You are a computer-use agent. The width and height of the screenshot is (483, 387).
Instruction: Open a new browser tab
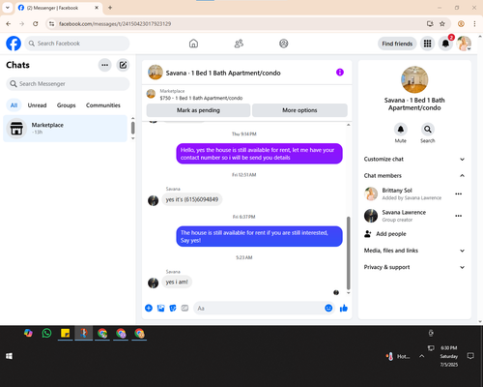point(110,8)
